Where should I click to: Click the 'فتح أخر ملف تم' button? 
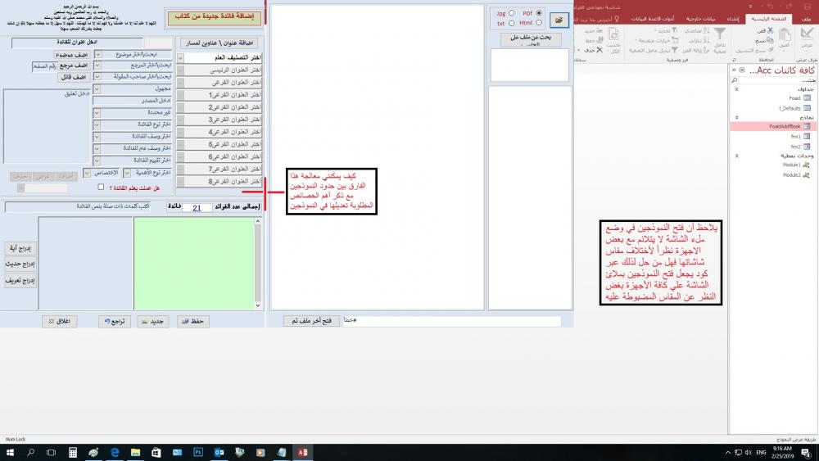click(x=312, y=320)
